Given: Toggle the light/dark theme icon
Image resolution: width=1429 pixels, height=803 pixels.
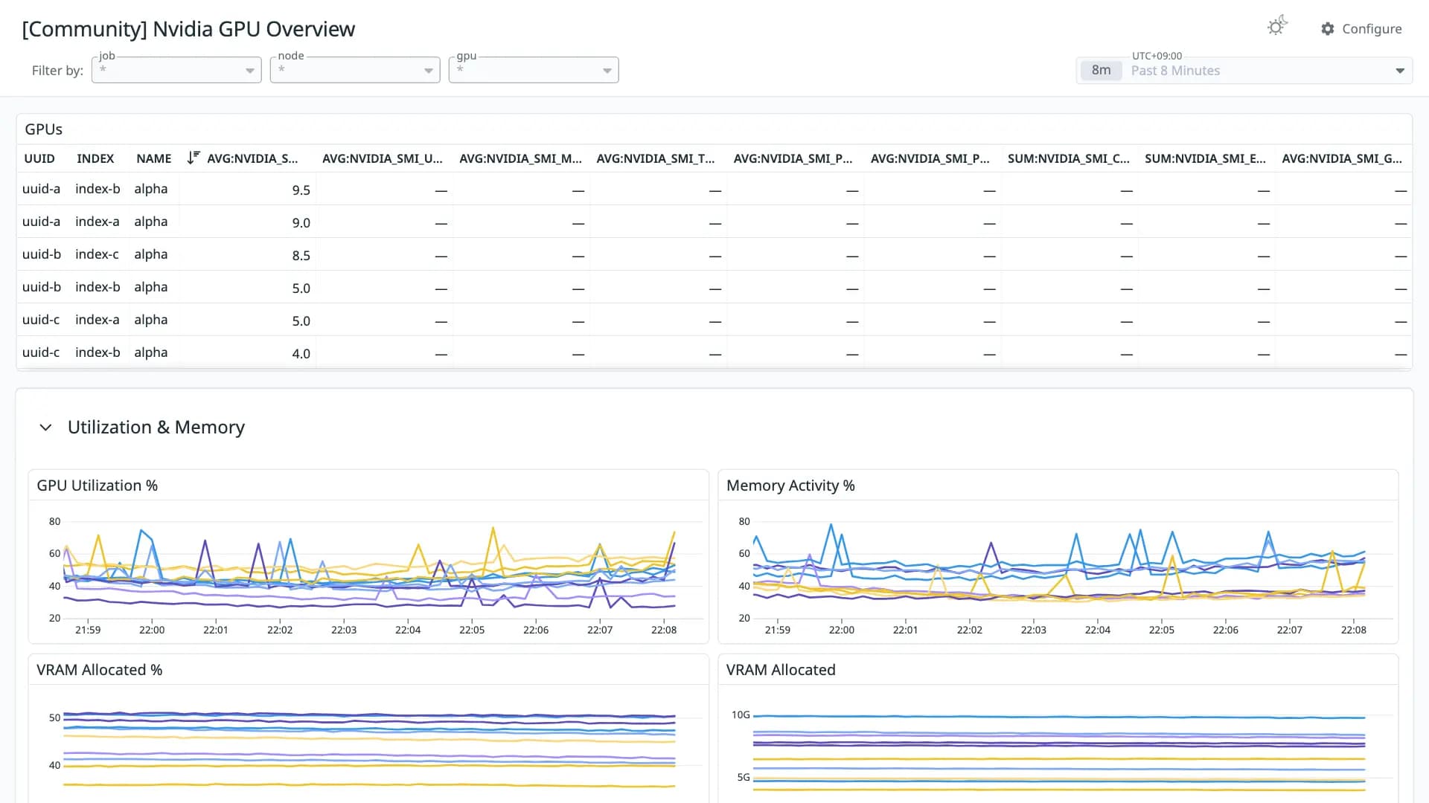Looking at the screenshot, I should tap(1277, 27).
